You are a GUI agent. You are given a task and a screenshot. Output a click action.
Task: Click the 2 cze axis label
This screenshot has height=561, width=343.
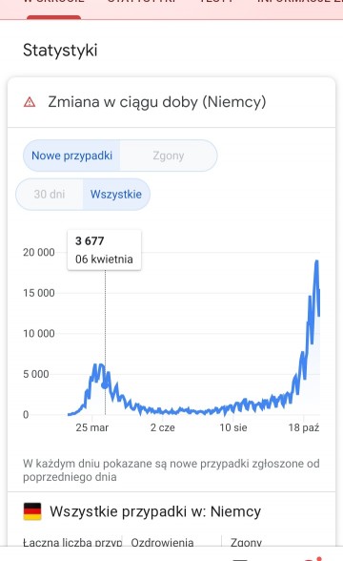[163, 427]
